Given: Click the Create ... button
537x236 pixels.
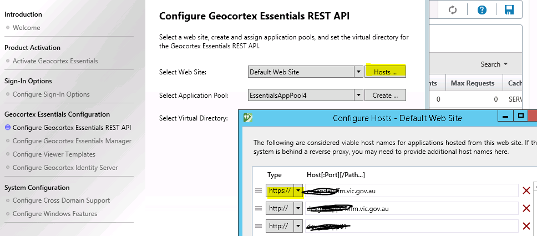Looking at the screenshot, I should click(386, 96).
